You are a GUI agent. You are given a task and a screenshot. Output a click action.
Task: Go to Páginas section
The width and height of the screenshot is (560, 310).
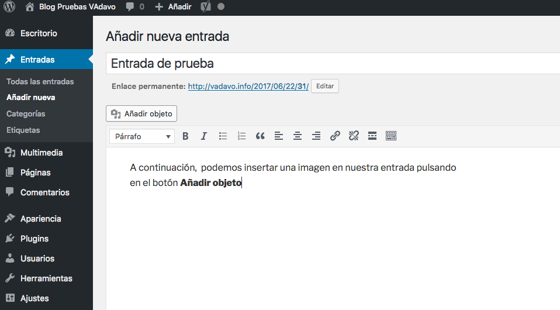[35, 173]
